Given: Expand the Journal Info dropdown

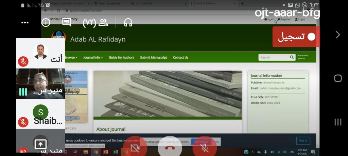Looking at the screenshot, I should [93, 58].
